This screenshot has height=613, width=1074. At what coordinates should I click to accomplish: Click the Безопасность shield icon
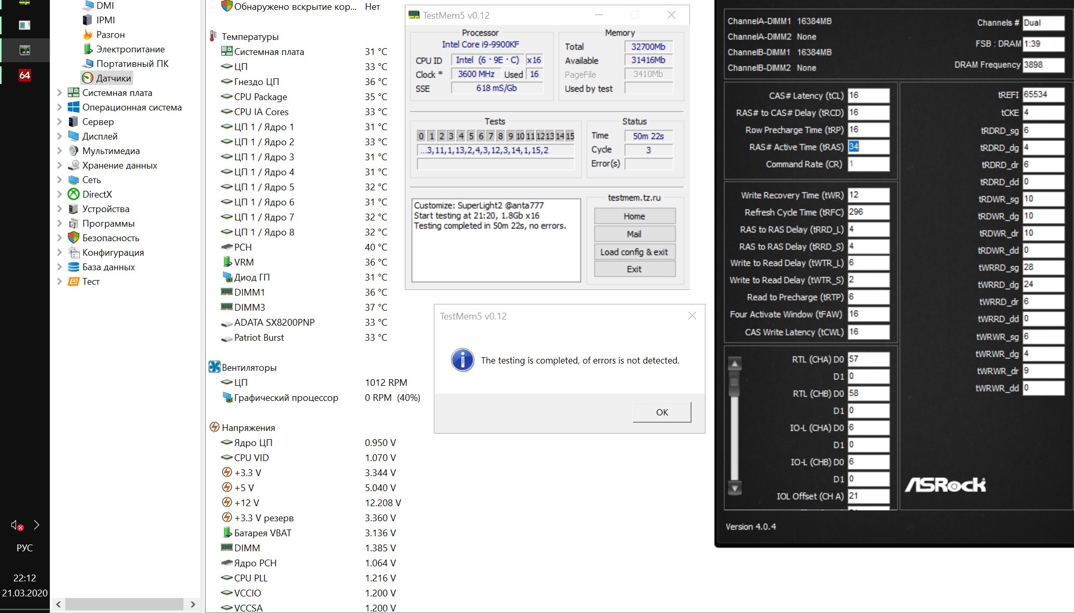[x=74, y=238]
